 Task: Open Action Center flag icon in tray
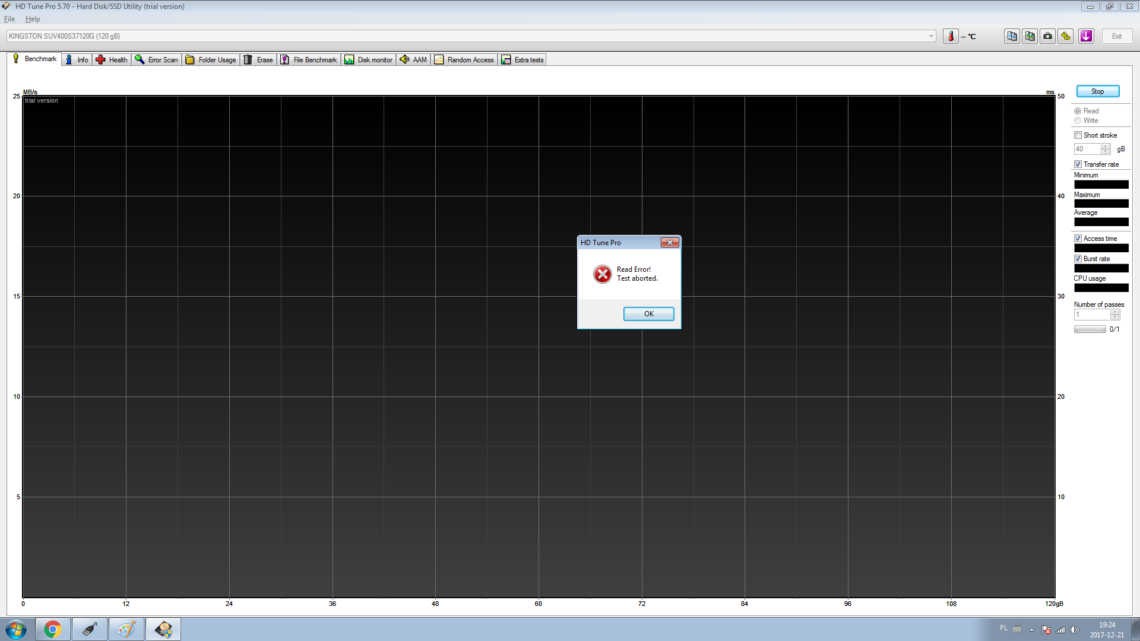tap(1046, 630)
